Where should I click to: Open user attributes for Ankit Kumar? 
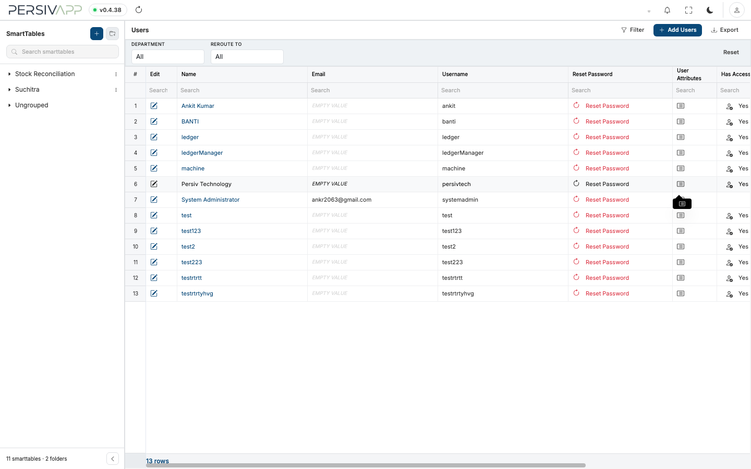681,106
